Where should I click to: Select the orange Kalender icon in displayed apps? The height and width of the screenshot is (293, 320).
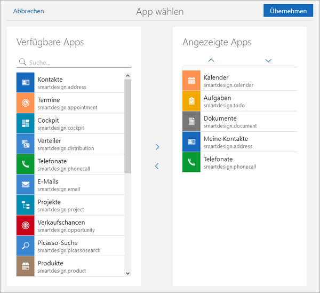tap(191, 81)
